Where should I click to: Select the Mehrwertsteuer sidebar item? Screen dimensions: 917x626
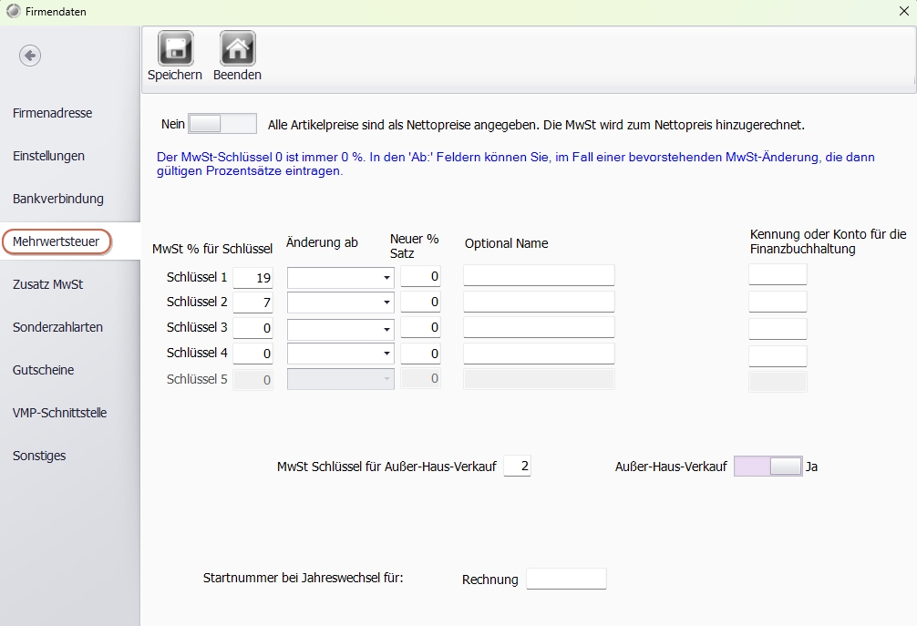(57, 241)
